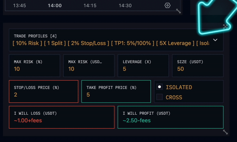The image size is (237, 142).
Task: Click the Isolated label text
Action: tap(179, 87)
